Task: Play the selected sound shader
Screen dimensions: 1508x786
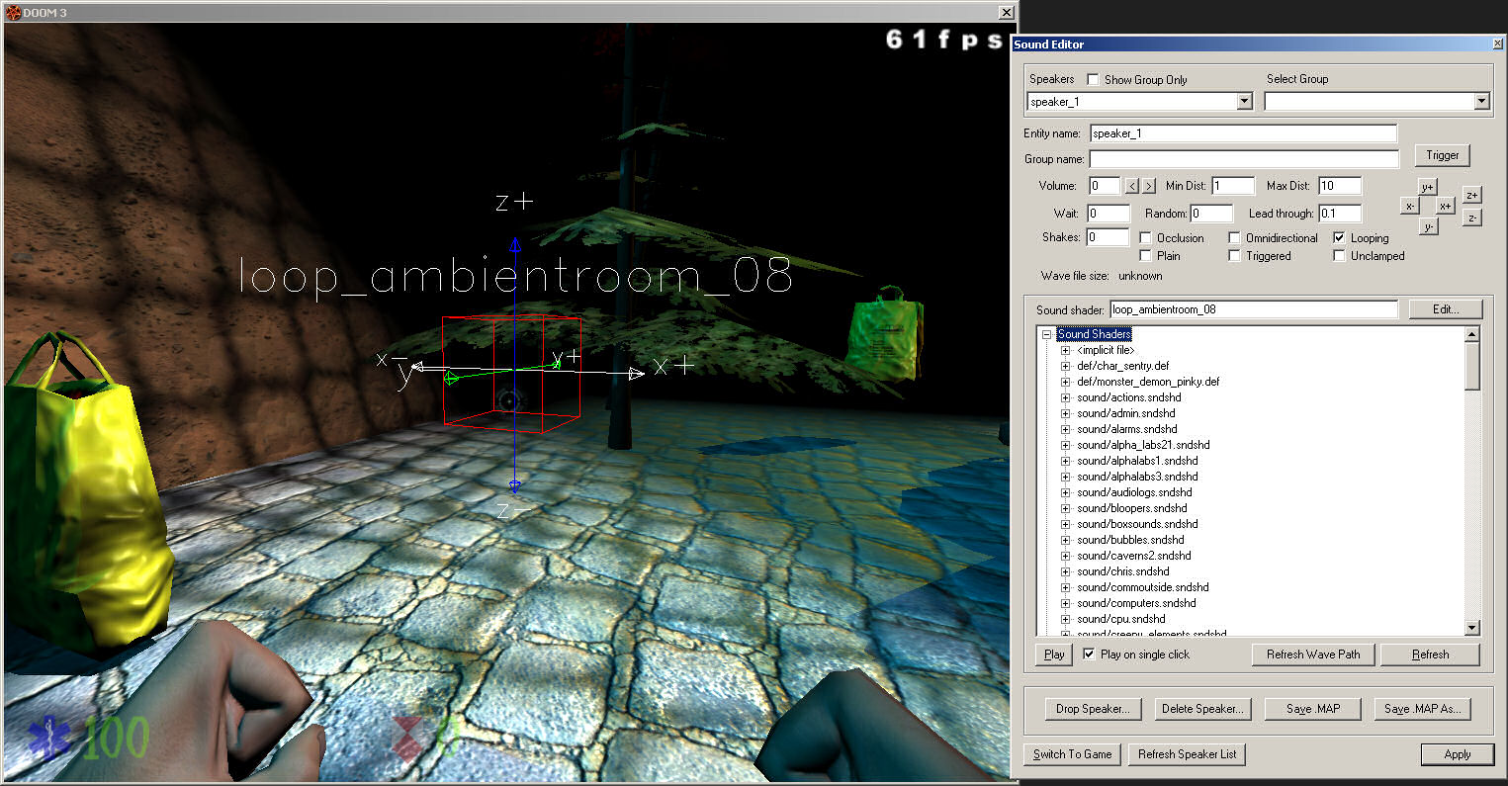Action: click(x=1054, y=655)
